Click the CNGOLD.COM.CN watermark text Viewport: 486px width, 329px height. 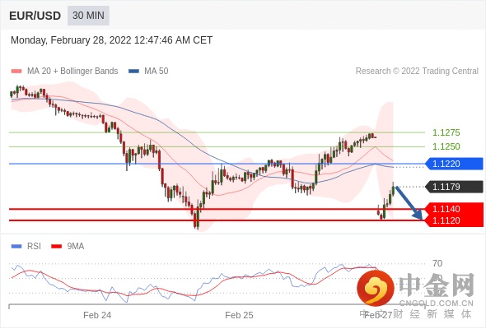pos(436,303)
